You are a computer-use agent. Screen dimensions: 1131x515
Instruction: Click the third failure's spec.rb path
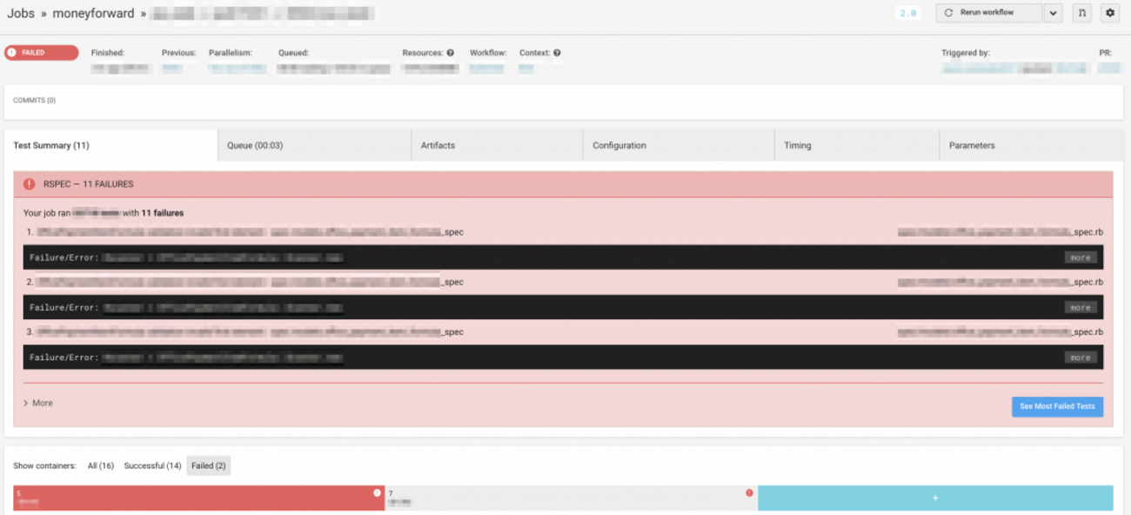click(1000, 331)
